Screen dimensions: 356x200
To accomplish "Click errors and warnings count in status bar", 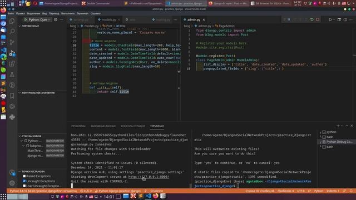I will 86,191.
